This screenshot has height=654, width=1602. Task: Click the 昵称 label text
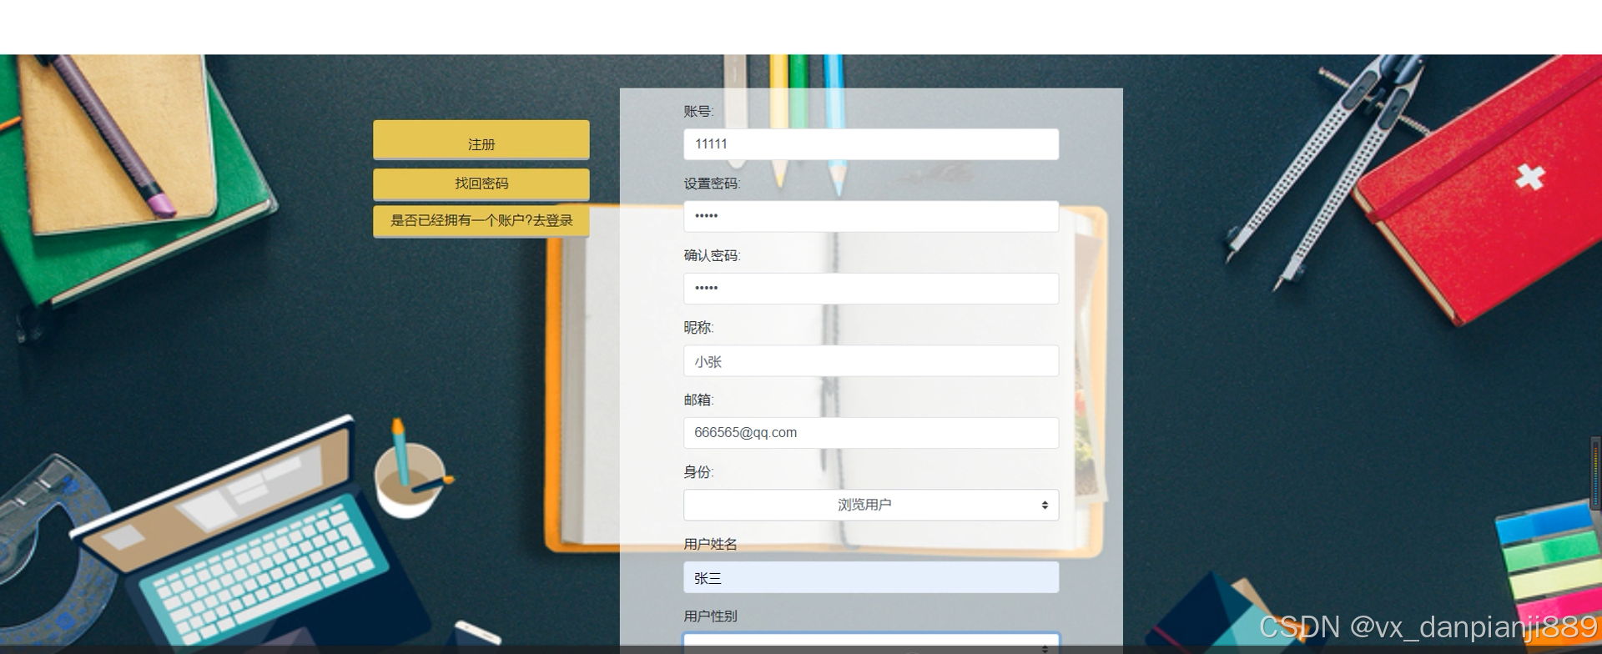coord(698,328)
